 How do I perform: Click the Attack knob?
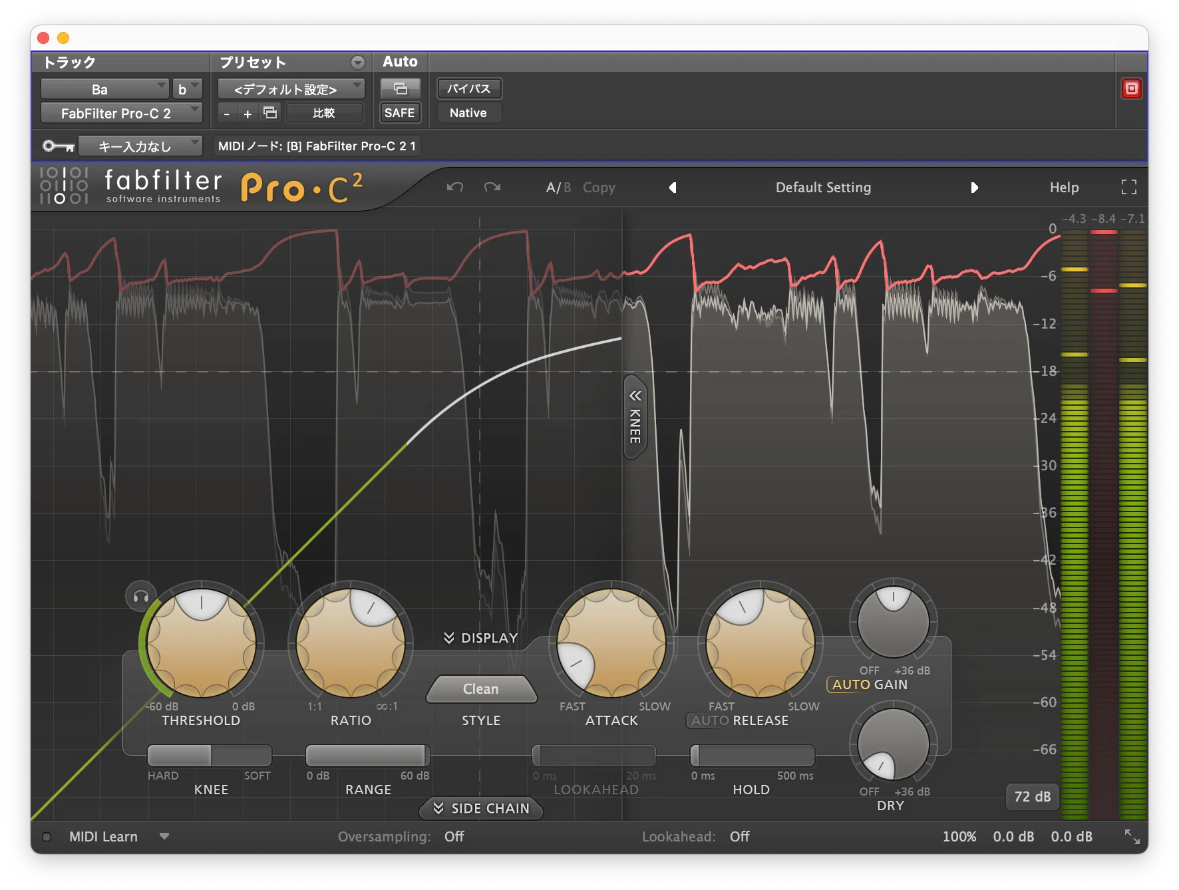(x=611, y=643)
